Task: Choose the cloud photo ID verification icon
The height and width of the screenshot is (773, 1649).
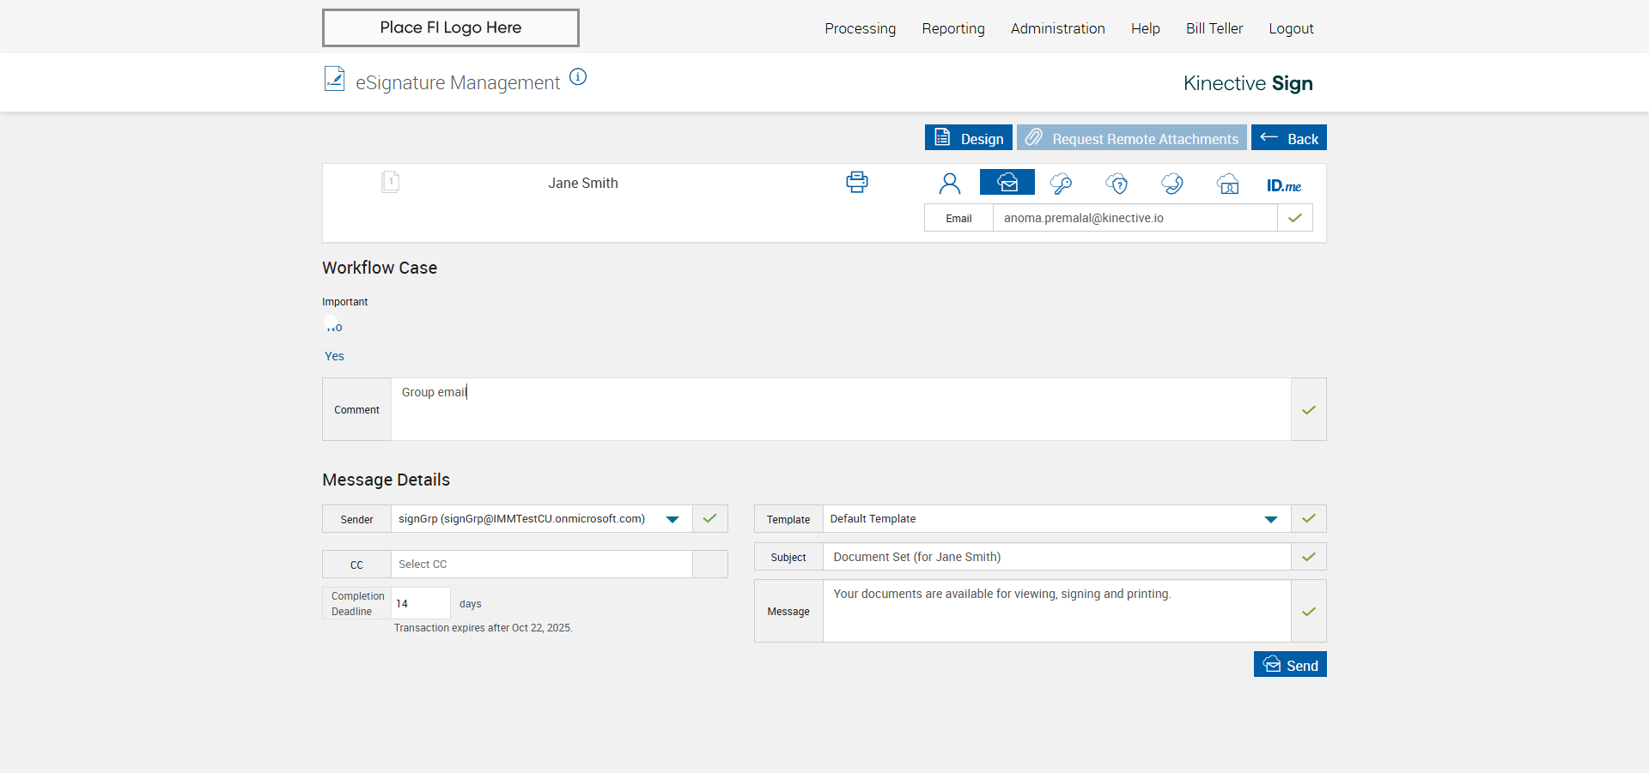Action: [x=1227, y=184]
